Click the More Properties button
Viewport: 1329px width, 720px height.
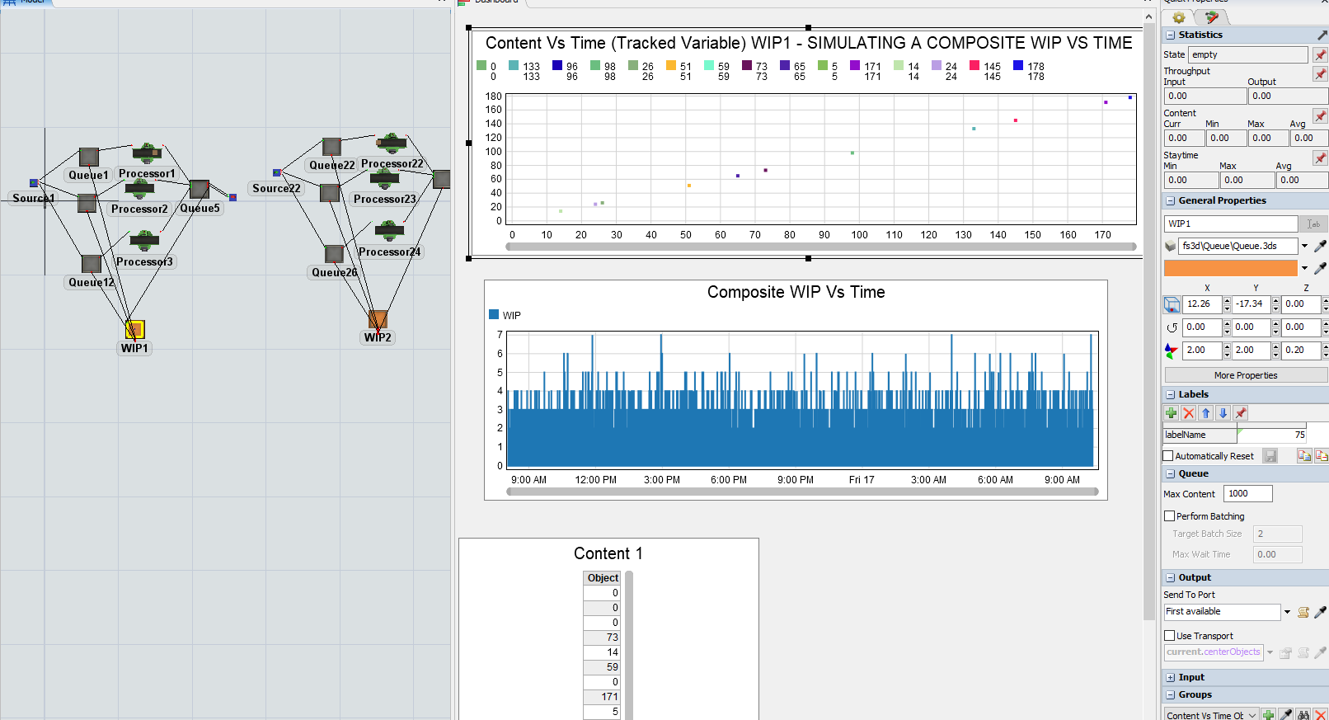click(1245, 375)
